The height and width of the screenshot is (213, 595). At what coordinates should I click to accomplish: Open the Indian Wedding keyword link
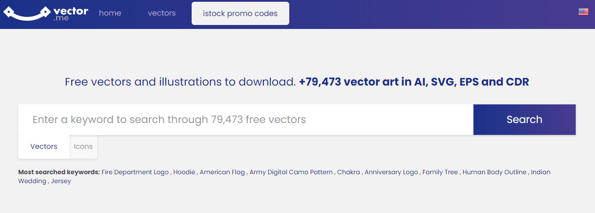pyautogui.click(x=540, y=172)
